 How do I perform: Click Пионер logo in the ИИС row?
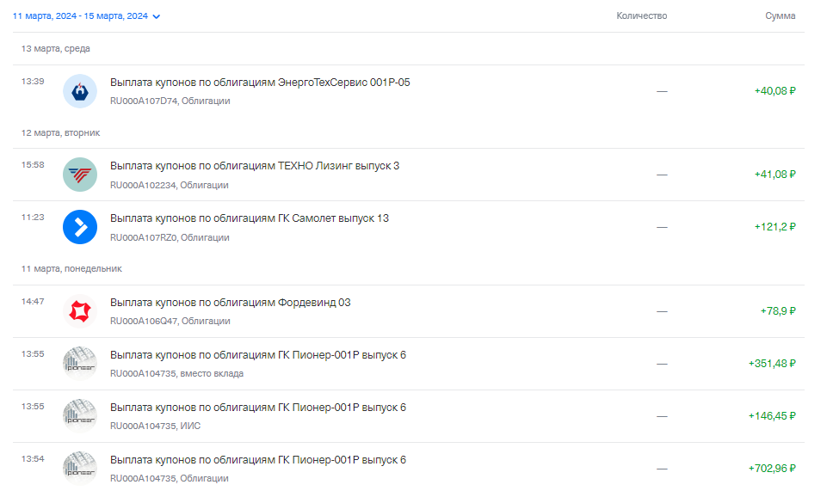coord(80,416)
